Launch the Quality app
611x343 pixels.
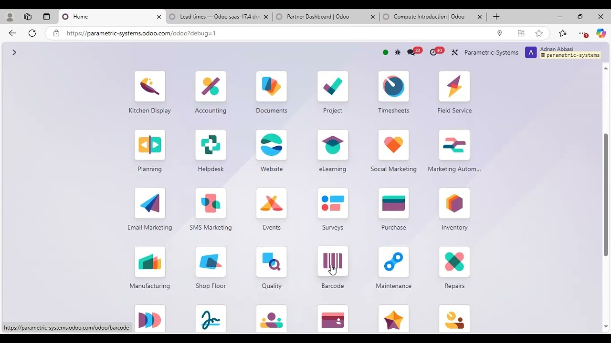[272, 262]
